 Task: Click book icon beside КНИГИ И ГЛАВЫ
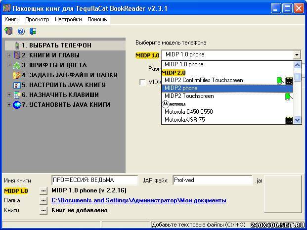pos(17,55)
